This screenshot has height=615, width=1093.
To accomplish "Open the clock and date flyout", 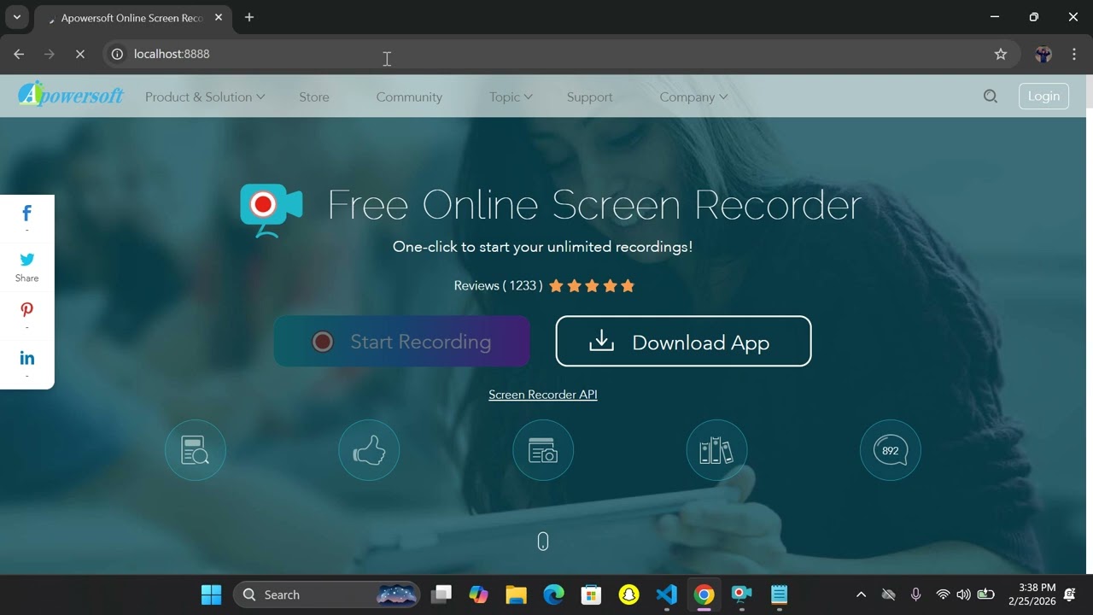I will 1032,594.
